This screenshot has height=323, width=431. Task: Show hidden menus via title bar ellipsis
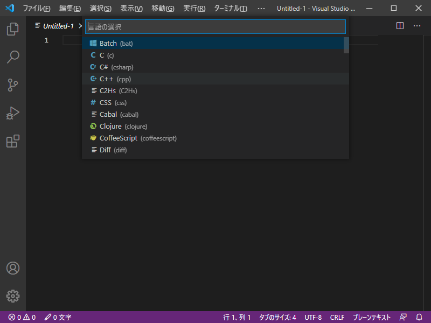click(x=261, y=8)
